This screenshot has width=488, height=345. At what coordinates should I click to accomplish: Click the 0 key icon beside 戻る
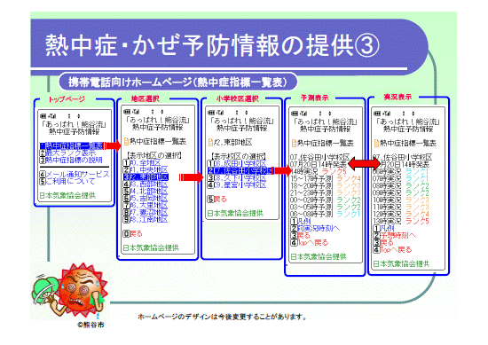[x=126, y=233]
